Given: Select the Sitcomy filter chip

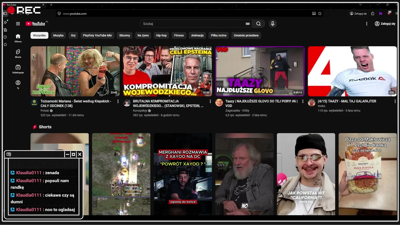Looking at the screenshot, I should tap(125, 35).
